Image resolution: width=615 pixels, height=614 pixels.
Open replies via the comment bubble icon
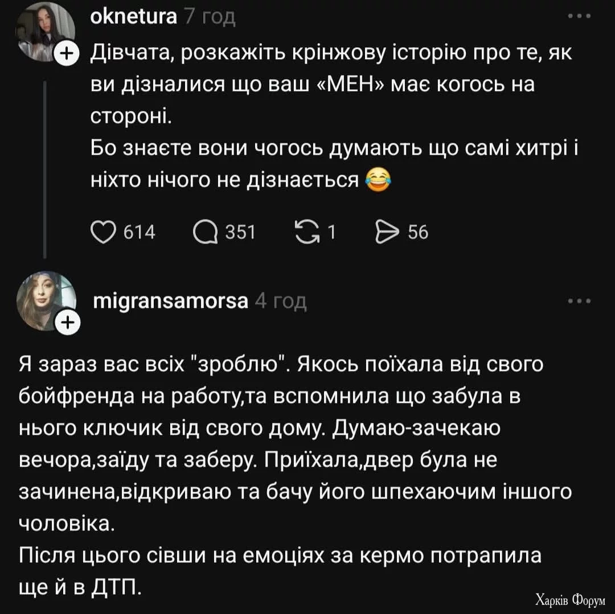205,232
